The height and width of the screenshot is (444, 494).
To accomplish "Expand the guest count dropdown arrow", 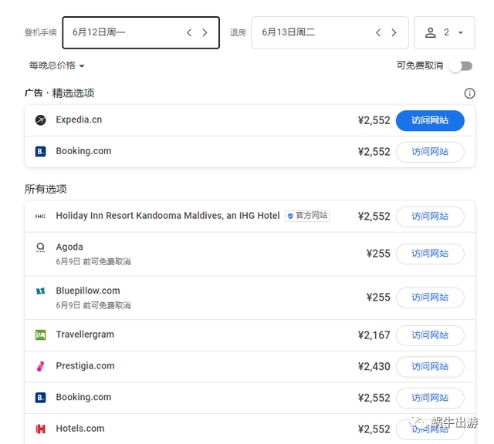I will tap(461, 32).
